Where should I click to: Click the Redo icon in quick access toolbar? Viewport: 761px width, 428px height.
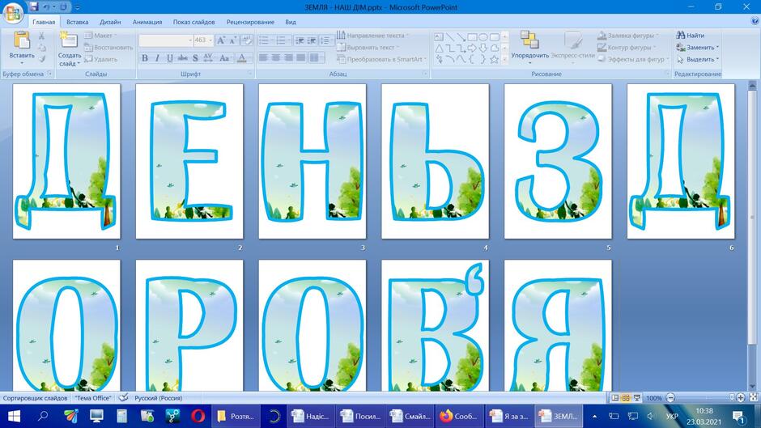click(x=63, y=6)
